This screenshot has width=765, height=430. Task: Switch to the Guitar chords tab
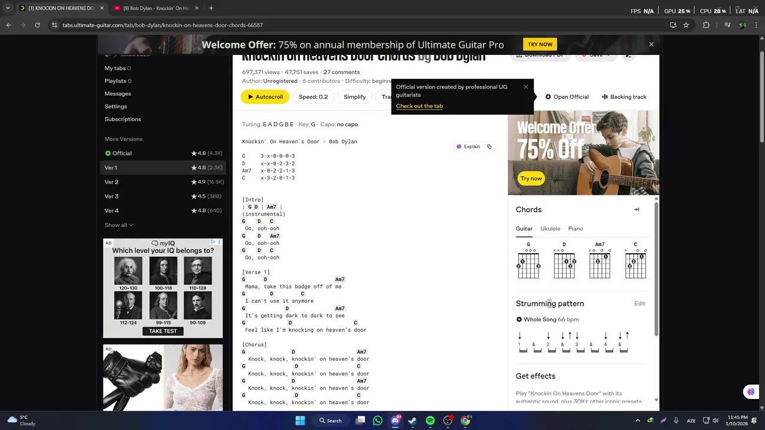coord(524,229)
